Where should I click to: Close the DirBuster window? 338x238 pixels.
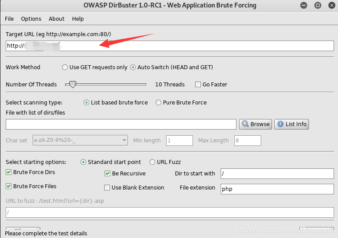pos(332,5)
